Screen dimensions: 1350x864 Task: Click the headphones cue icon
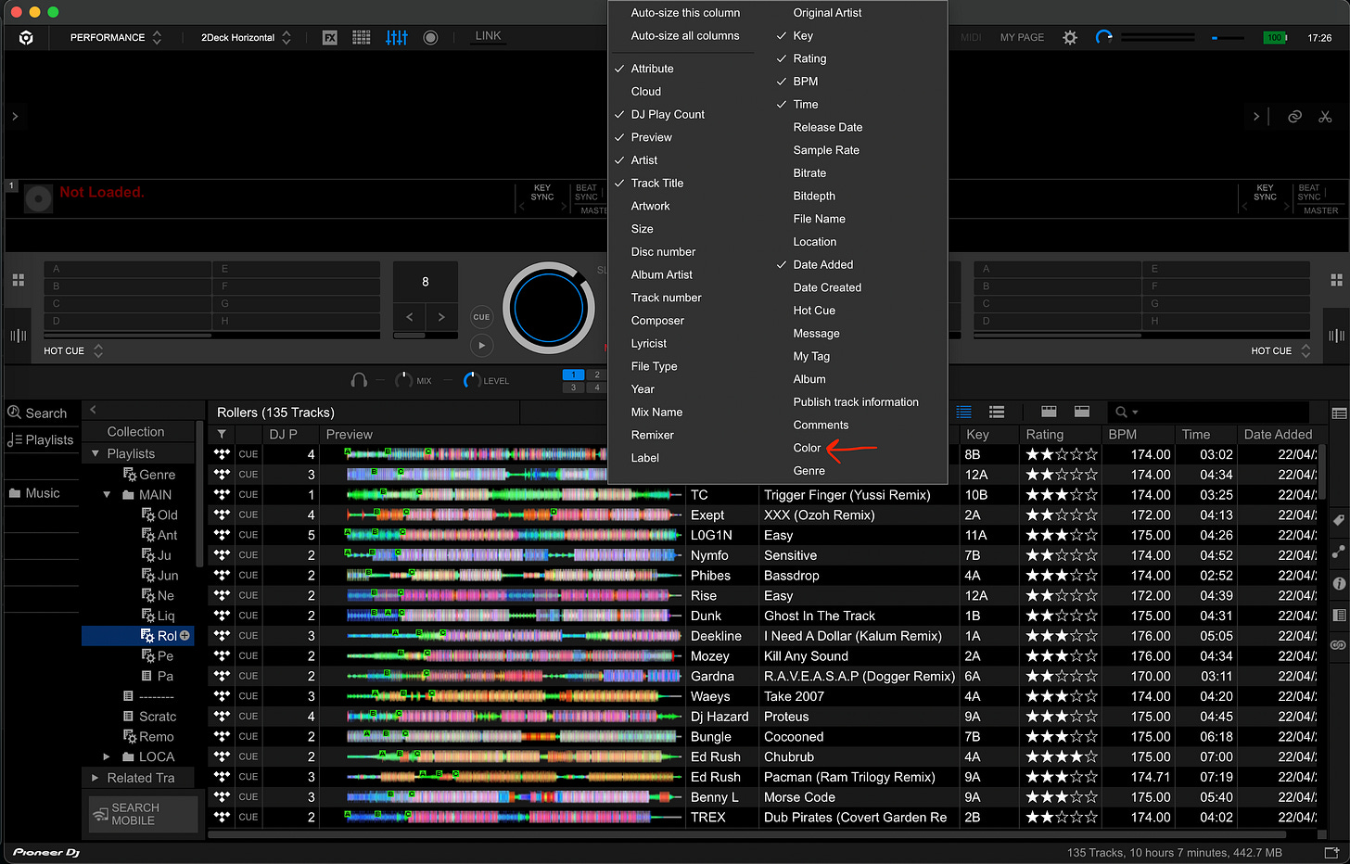click(x=359, y=380)
